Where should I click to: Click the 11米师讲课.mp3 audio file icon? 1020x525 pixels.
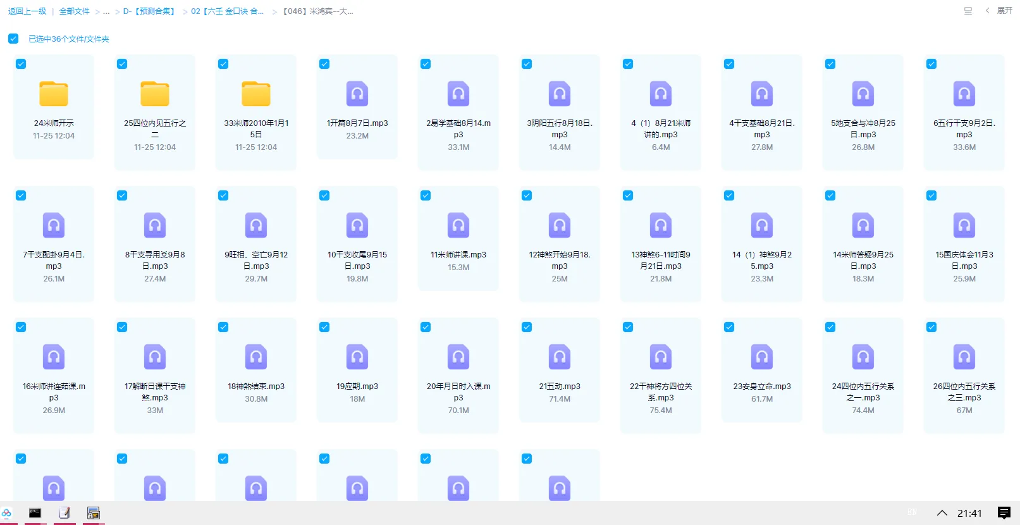click(458, 225)
